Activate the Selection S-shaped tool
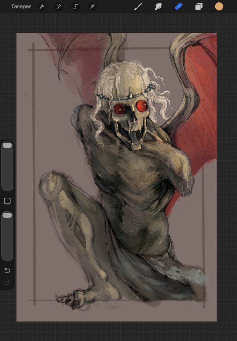 [x=75, y=6]
